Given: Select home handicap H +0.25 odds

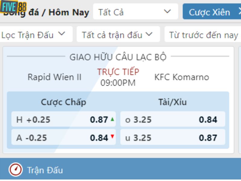Looking at the screenshot, I should pyautogui.click(x=64, y=120).
